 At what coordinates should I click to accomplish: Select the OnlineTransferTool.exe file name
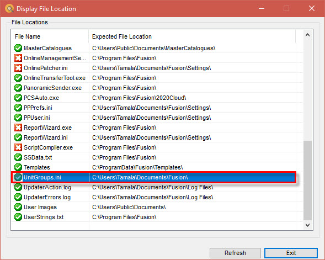click(55, 78)
